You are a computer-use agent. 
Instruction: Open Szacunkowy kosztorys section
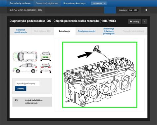click(74, 3)
